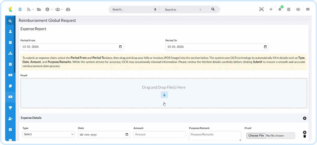Open the Period From calendar picker icon
The width and height of the screenshot is (317, 145).
(120, 47)
